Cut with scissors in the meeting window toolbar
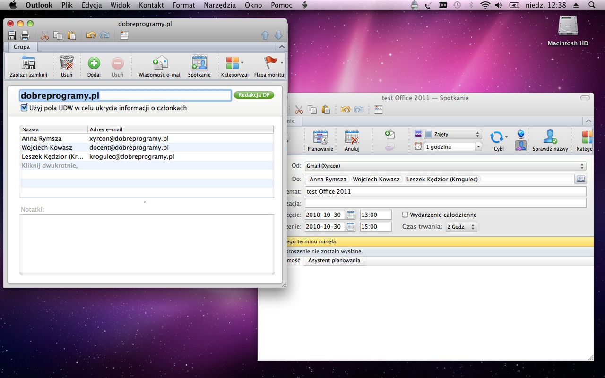Viewport: 605px width, 378px height. pos(299,110)
